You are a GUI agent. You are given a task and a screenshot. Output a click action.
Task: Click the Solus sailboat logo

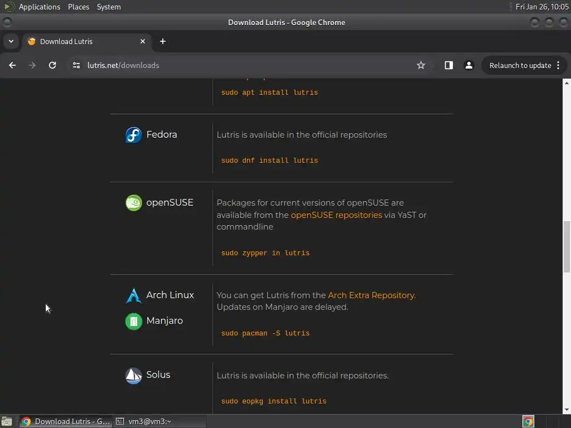pos(134,375)
